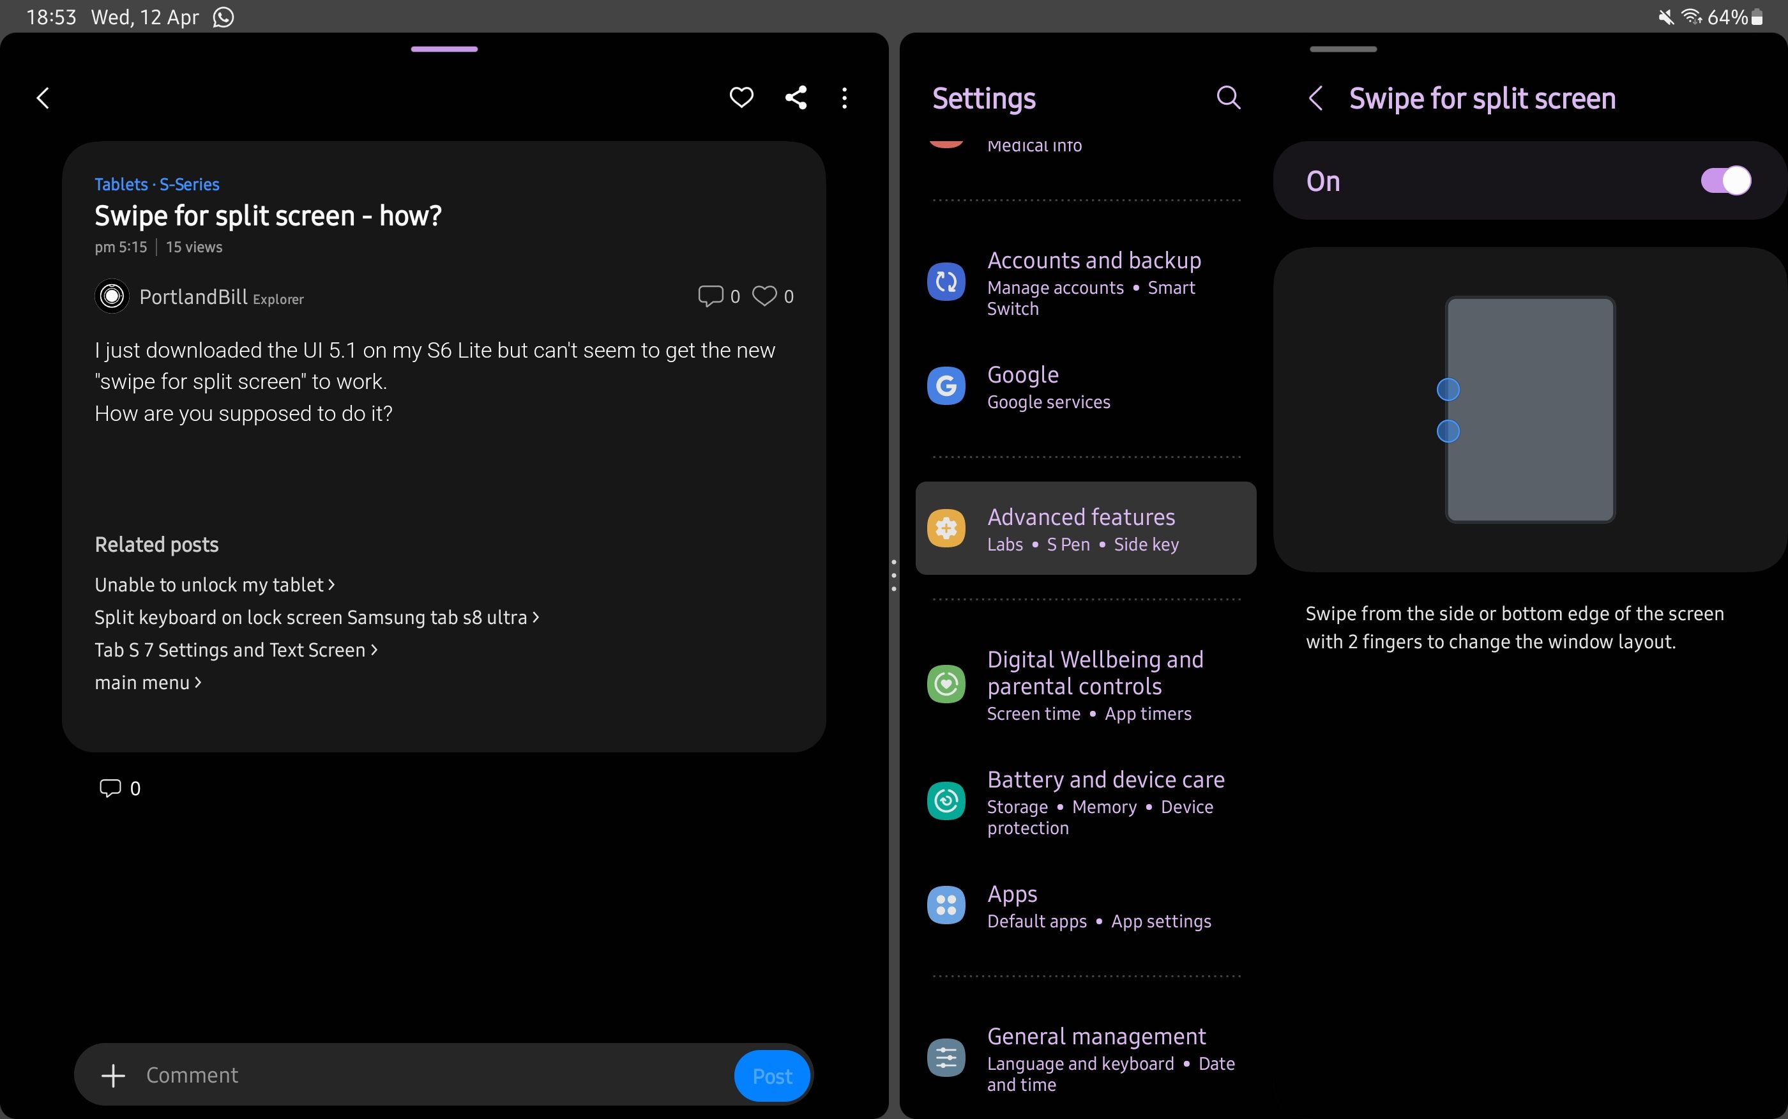Image resolution: width=1788 pixels, height=1119 pixels.
Task: Click the plus icon beside the comment field
Action: (x=112, y=1074)
